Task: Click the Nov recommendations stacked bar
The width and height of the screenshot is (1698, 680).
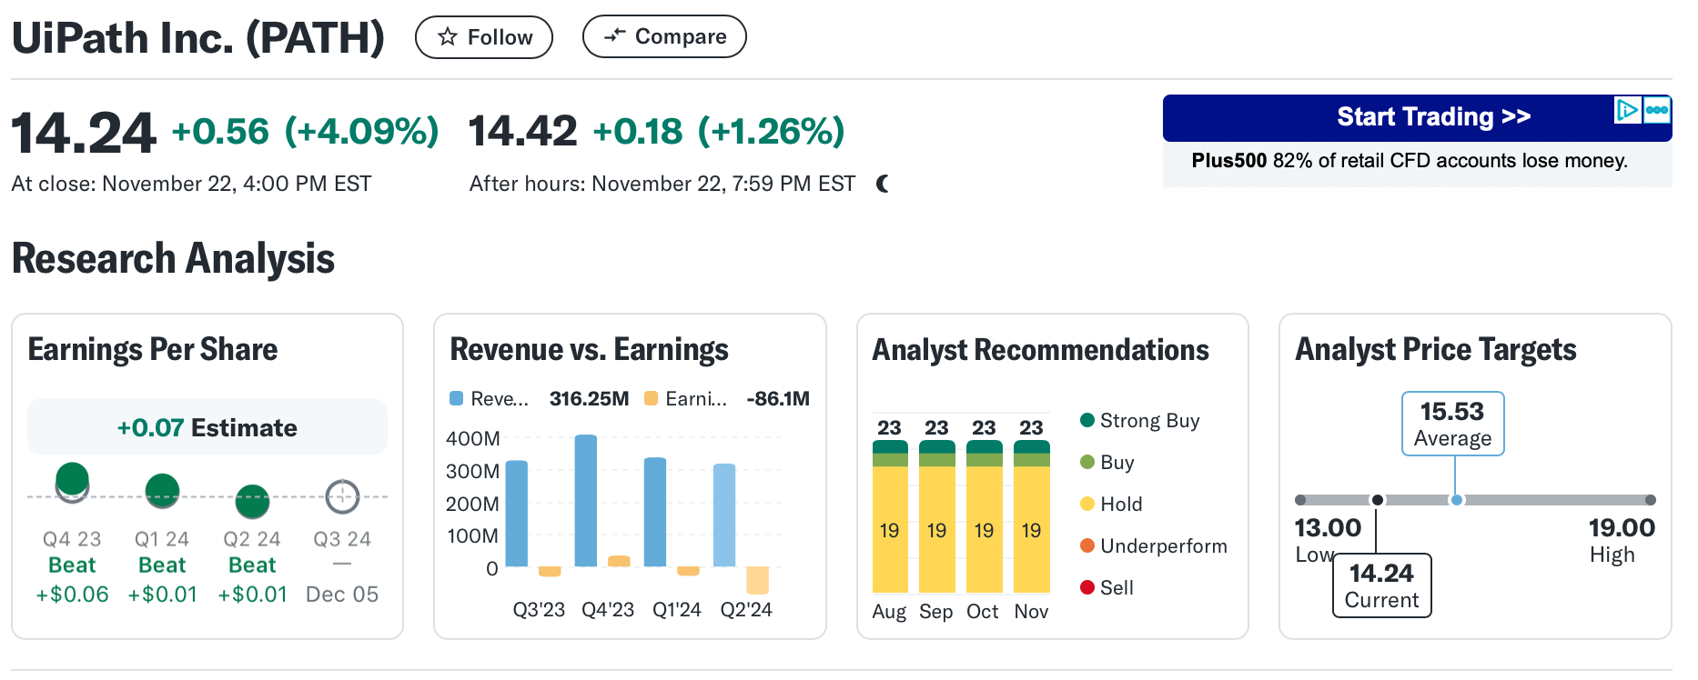Action: 1032,516
